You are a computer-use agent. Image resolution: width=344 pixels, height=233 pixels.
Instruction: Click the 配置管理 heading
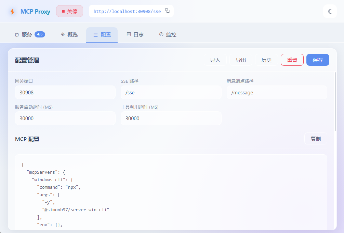pos(27,60)
